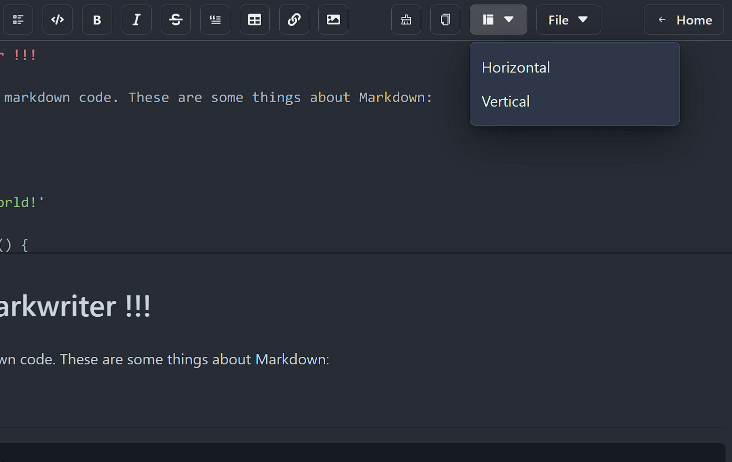Insert a table

255,20
